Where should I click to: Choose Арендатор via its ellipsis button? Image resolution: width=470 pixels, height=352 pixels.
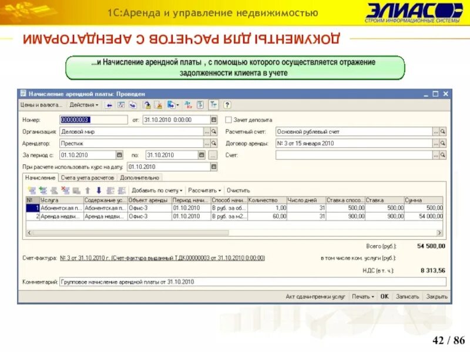(x=207, y=143)
